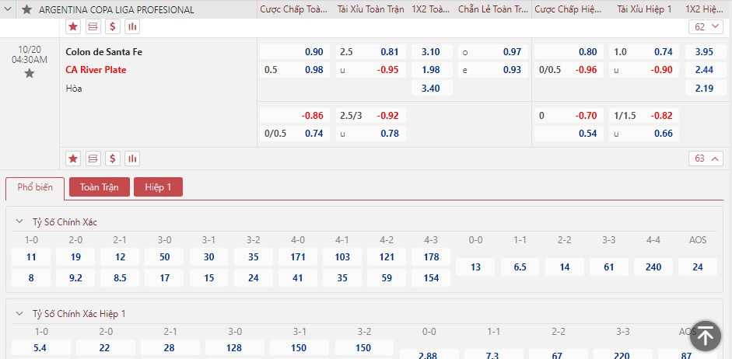Image resolution: width=732 pixels, height=359 pixels.
Task: Collapse the Tỷ Số Chính Xác section
Action: [19, 222]
